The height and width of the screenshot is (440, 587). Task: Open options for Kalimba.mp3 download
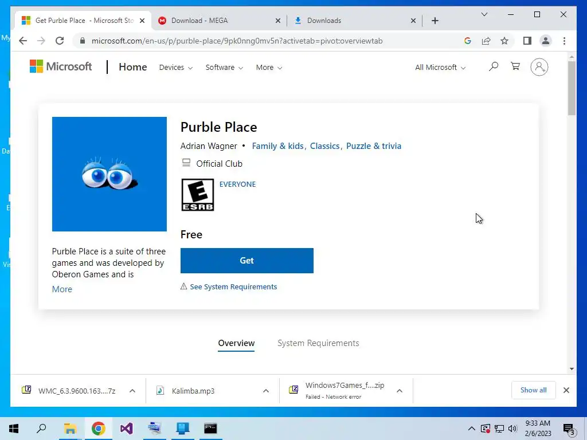(266, 391)
